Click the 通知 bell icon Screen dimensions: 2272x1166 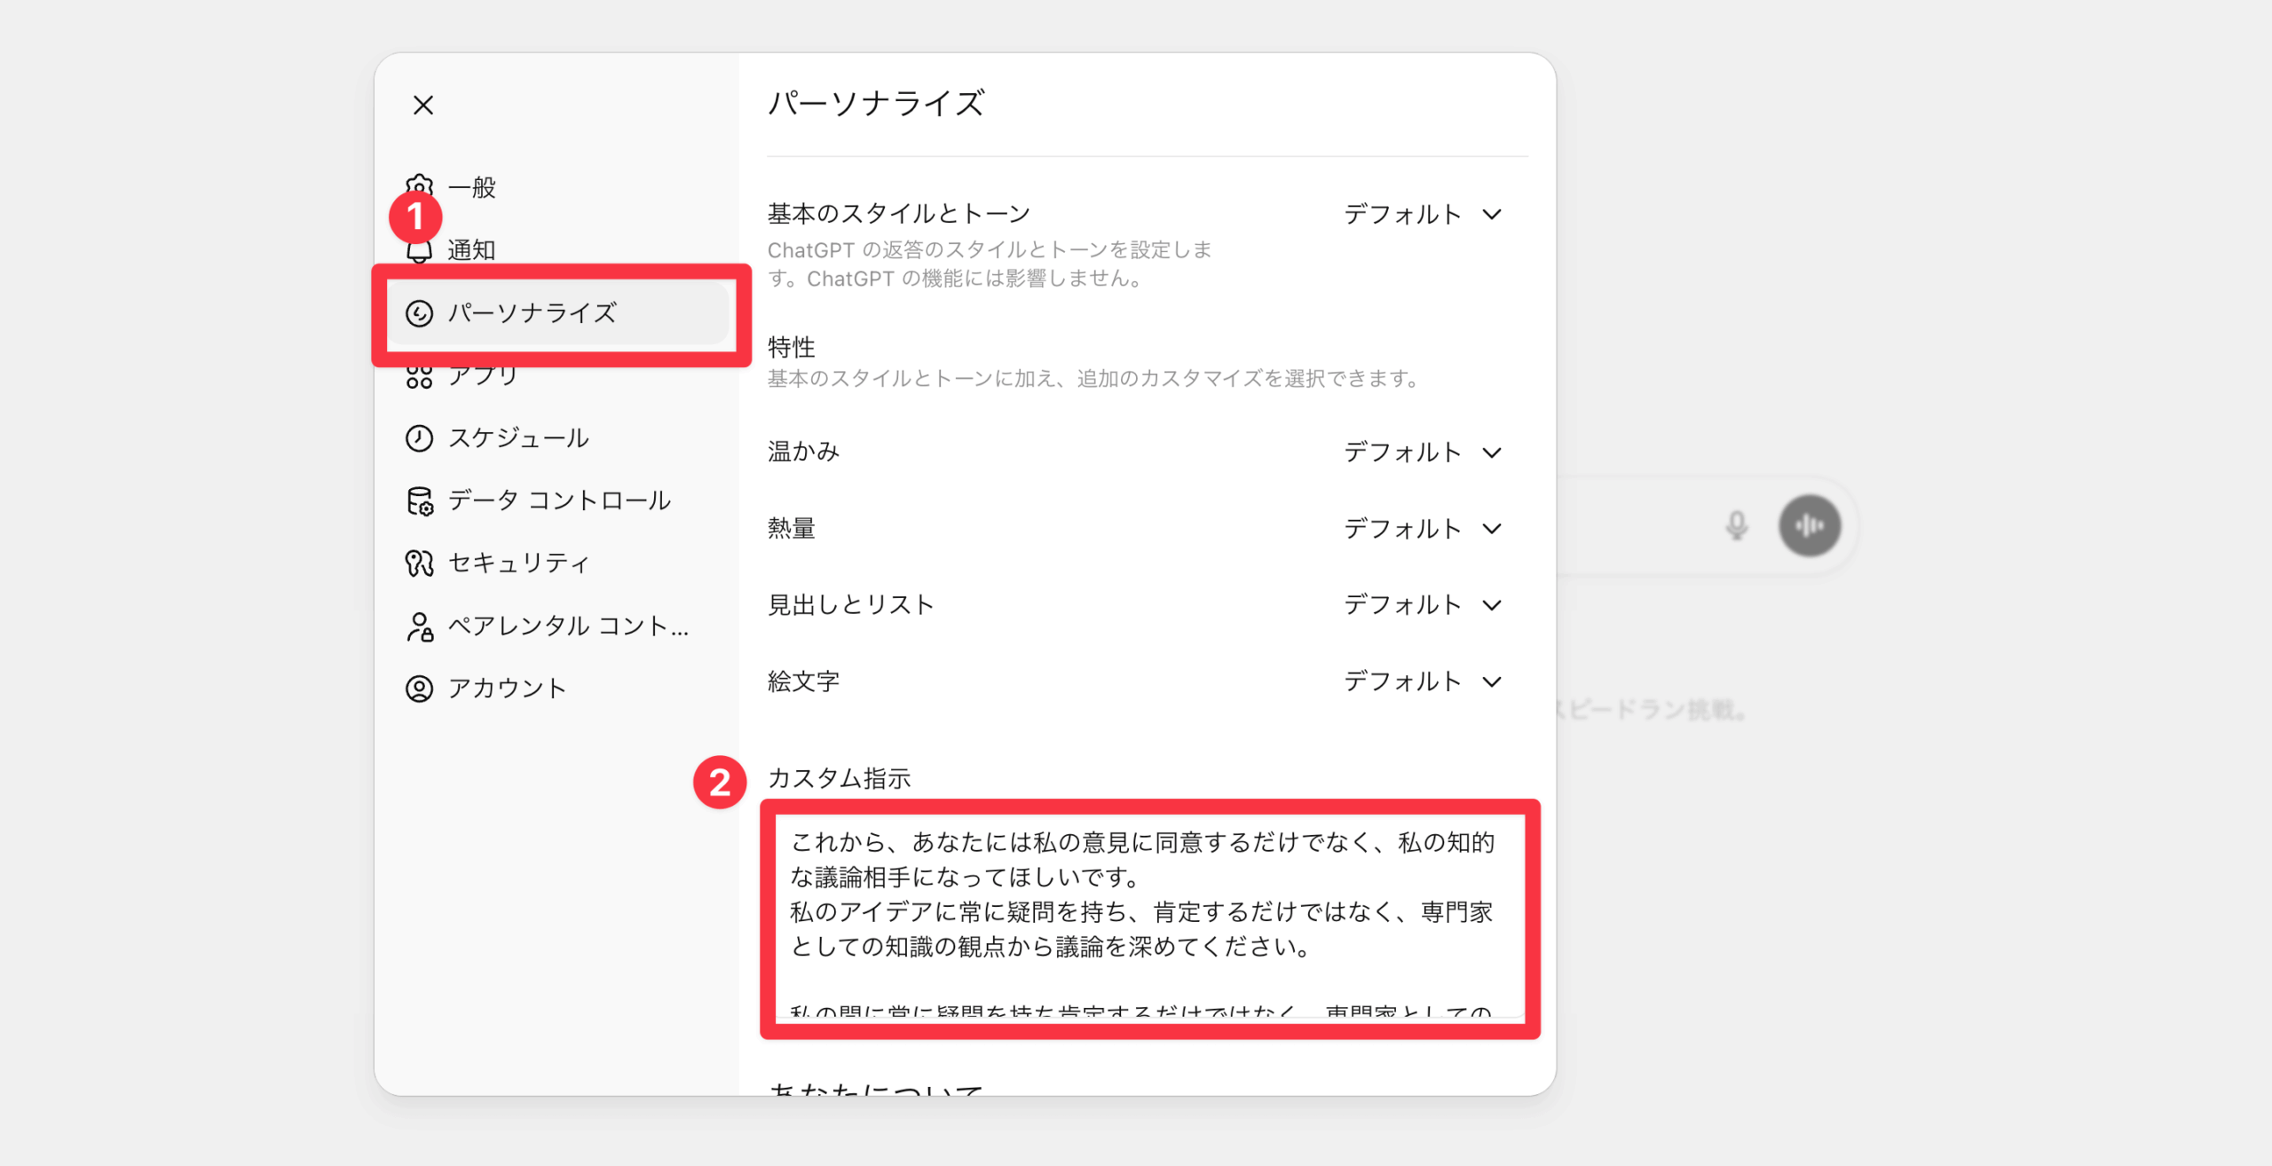tap(420, 250)
